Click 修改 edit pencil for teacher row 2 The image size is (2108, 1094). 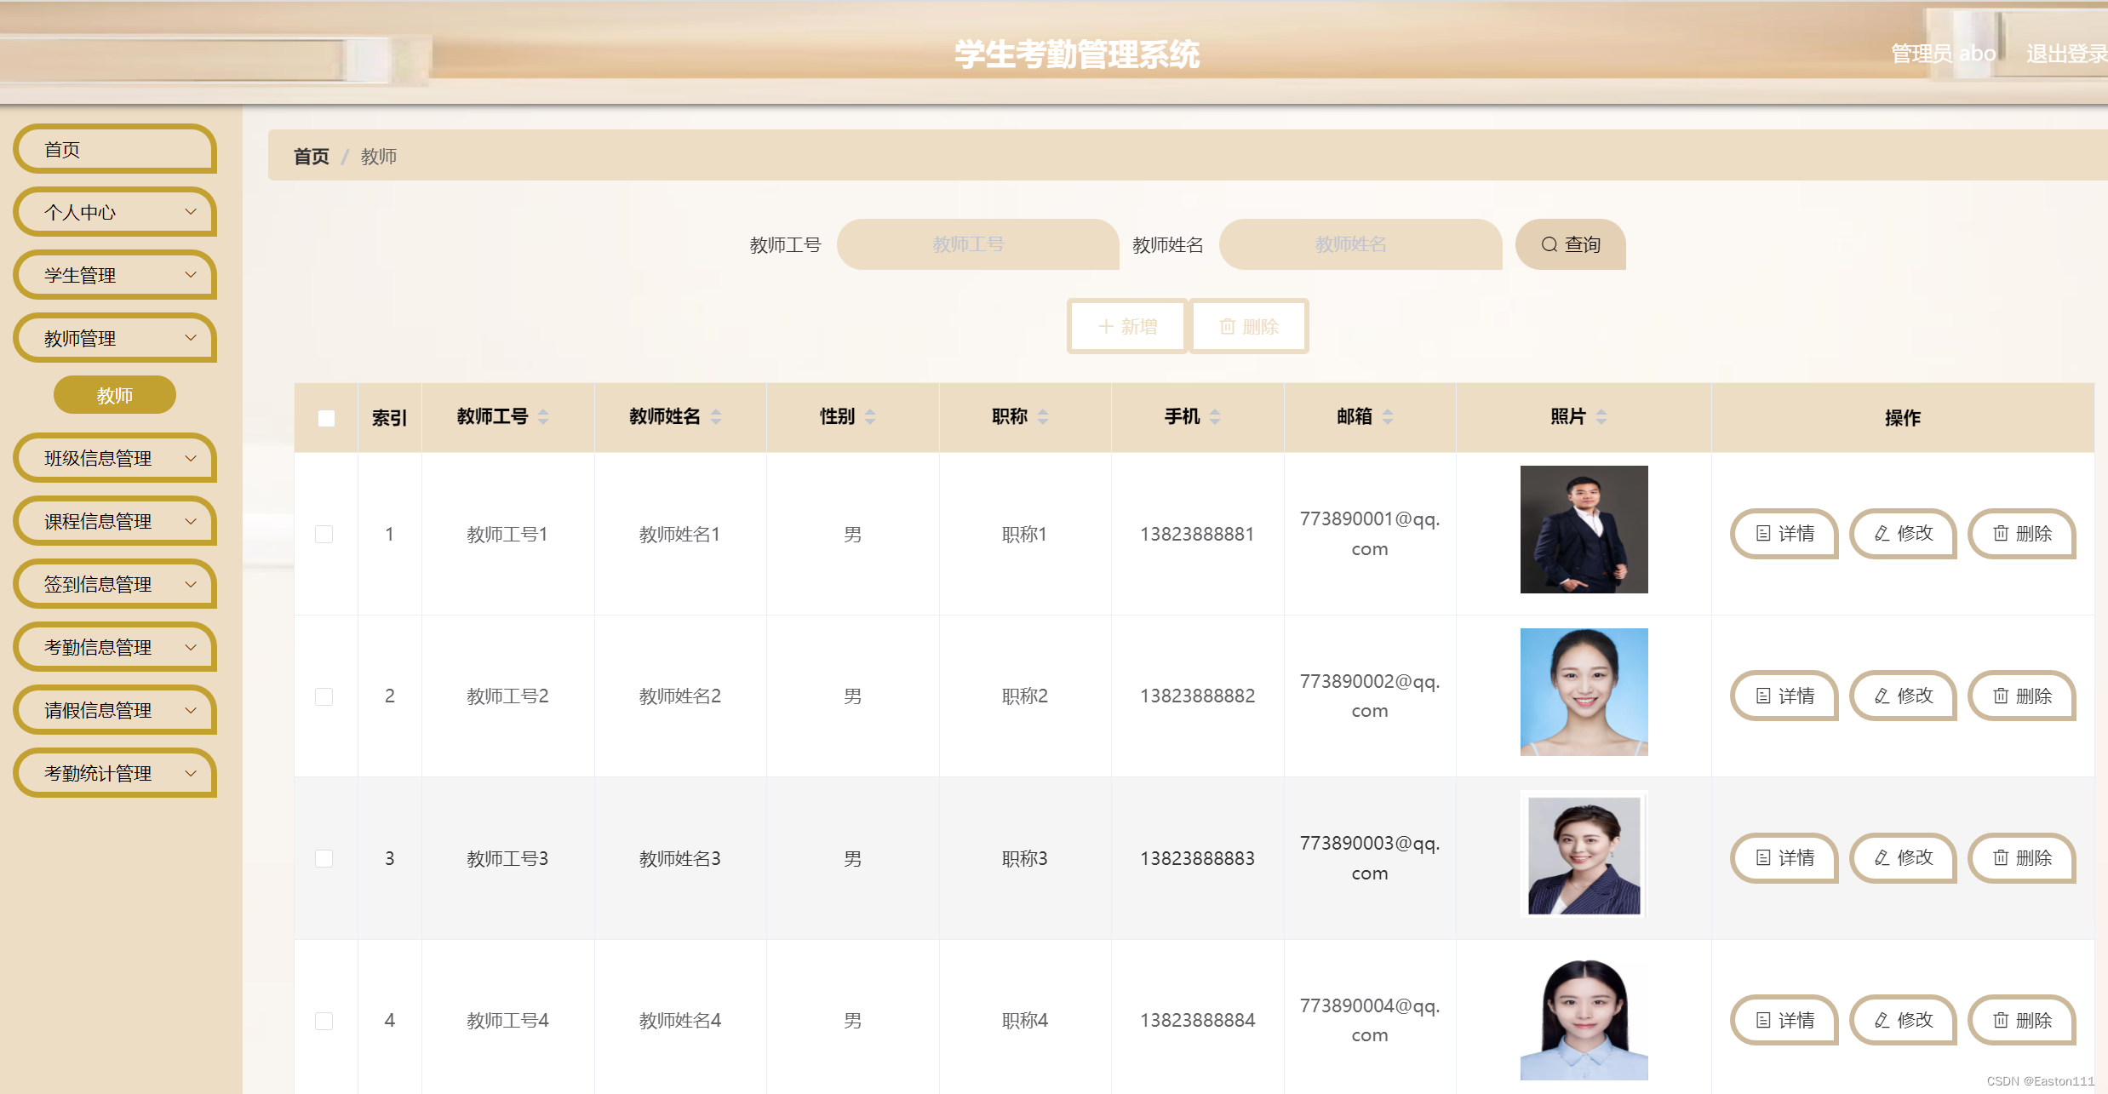(1903, 696)
